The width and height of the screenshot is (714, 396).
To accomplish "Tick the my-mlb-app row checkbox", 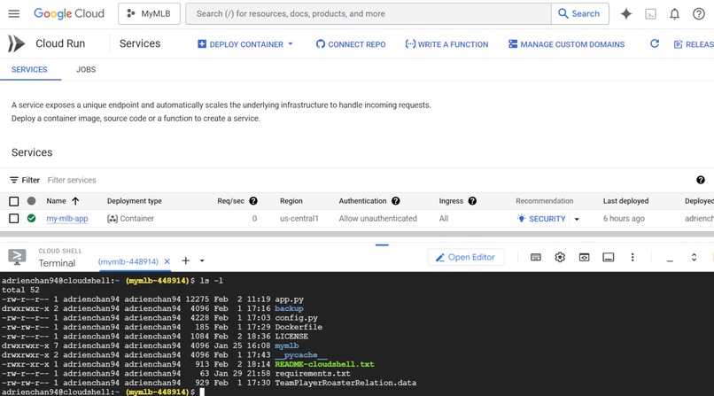I will [x=14, y=219].
